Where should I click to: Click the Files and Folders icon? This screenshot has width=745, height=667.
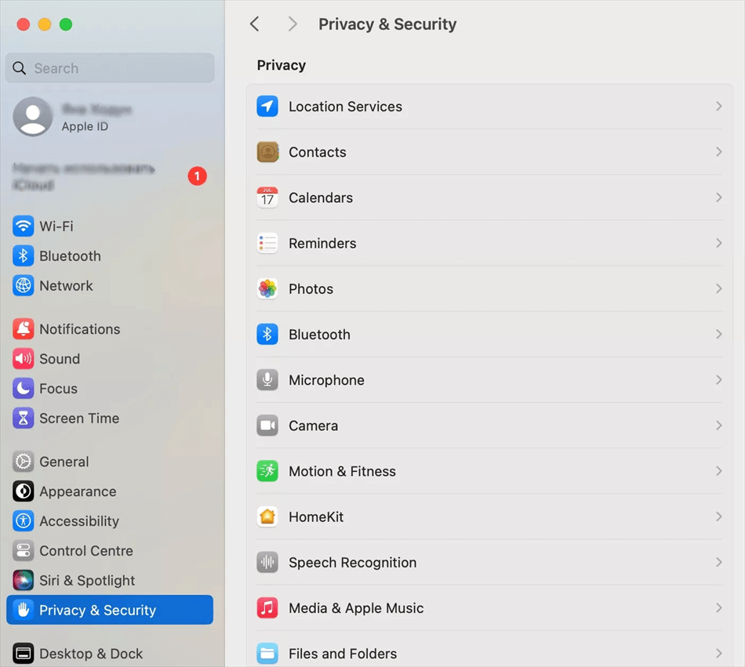point(267,653)
